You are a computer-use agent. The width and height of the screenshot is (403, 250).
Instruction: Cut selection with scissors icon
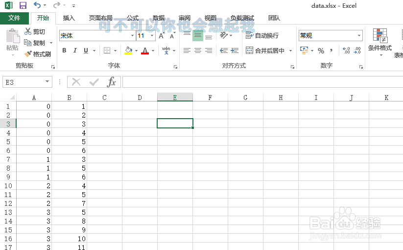point(28,31)
